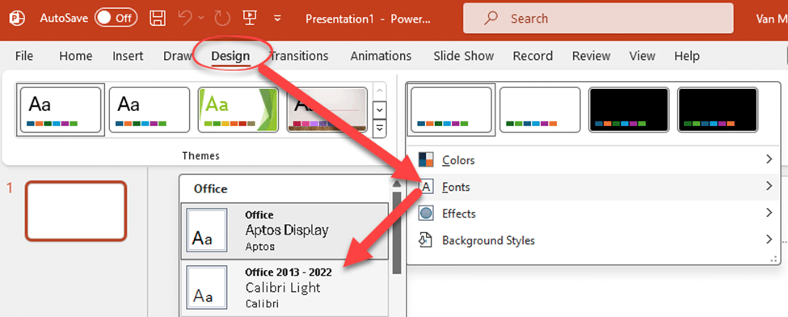This screenshot has height=317, width=788.
Task: Switch to the View tab
Action: coord(643,56)
